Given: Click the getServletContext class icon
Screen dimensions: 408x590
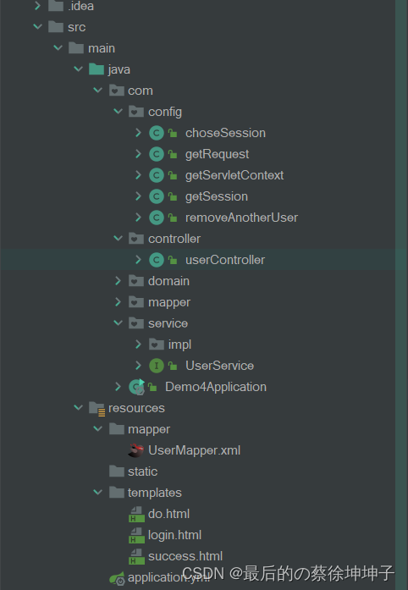Looking at the screenshot, I should pos(157,175).
